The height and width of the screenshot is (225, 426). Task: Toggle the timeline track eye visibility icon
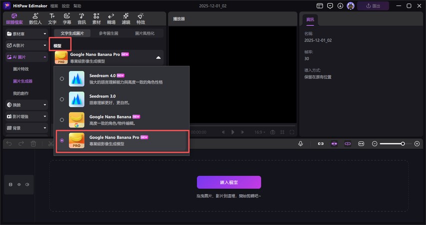click(19, 184)
